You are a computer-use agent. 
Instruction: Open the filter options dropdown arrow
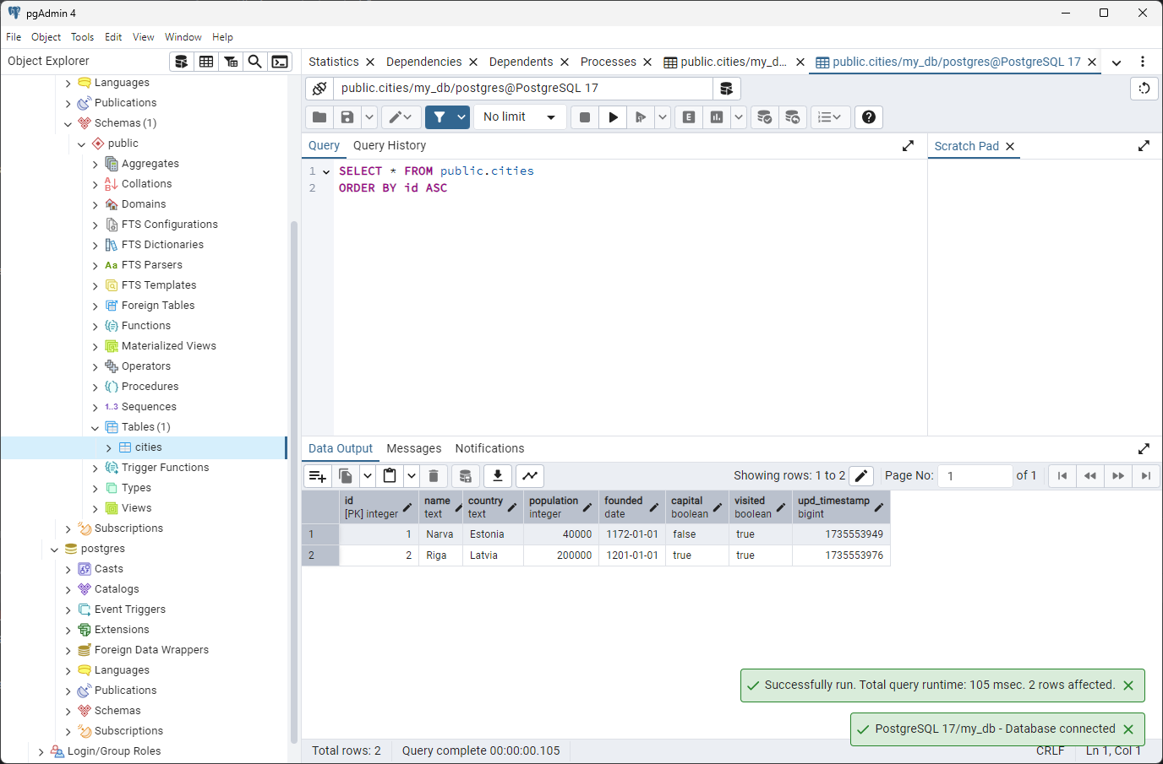[461, 117]
